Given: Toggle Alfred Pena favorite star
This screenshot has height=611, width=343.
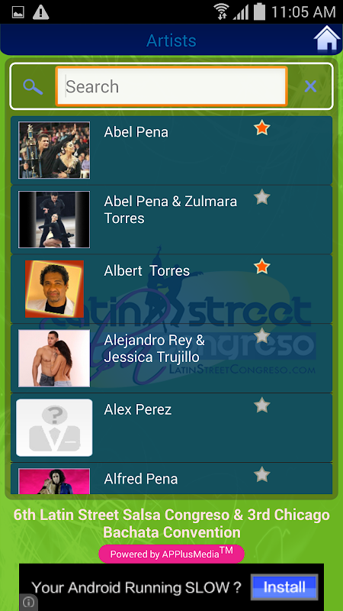Looking at the screenshot, I should click(262, 474).
